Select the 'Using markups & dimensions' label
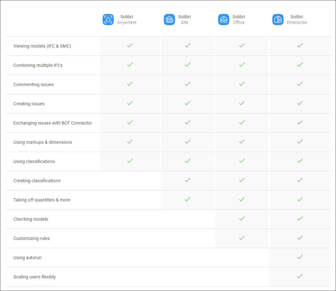Screen dimensions: 336x291 pyautogui.click(x=43, y=142)
